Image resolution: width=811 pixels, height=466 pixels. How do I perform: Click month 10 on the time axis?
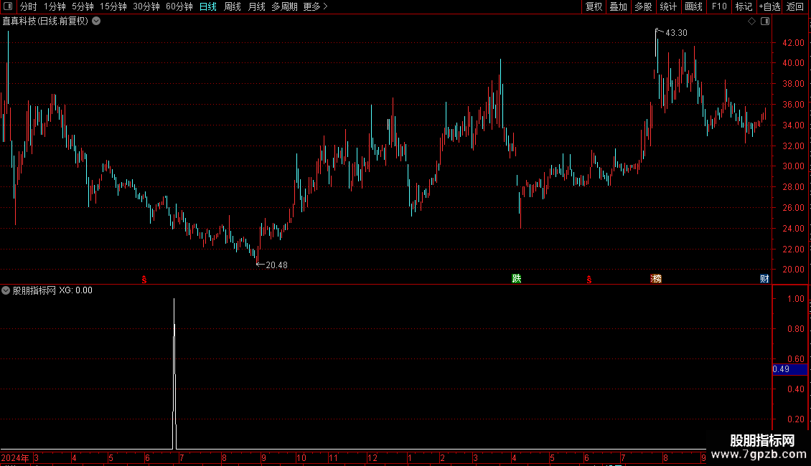point(301,457)
